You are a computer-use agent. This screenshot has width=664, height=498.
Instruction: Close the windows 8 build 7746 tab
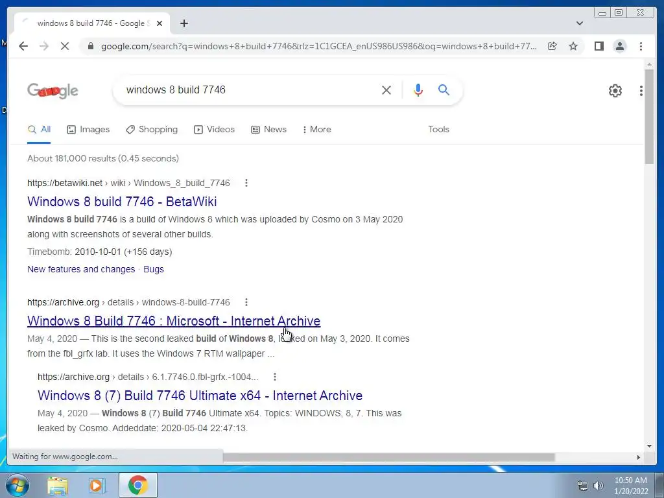click(x=160, y=23)
